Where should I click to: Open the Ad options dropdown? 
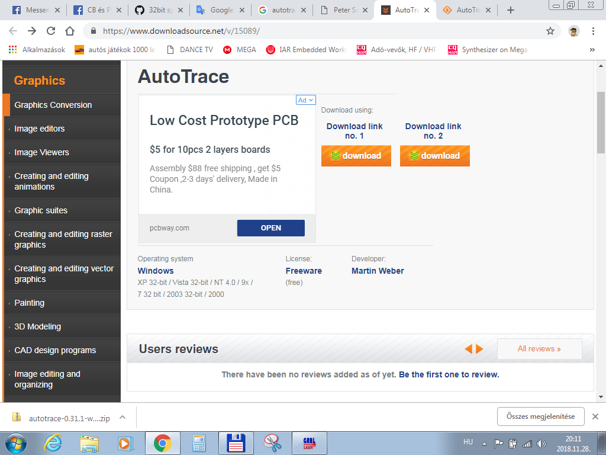tap(306, 100)
